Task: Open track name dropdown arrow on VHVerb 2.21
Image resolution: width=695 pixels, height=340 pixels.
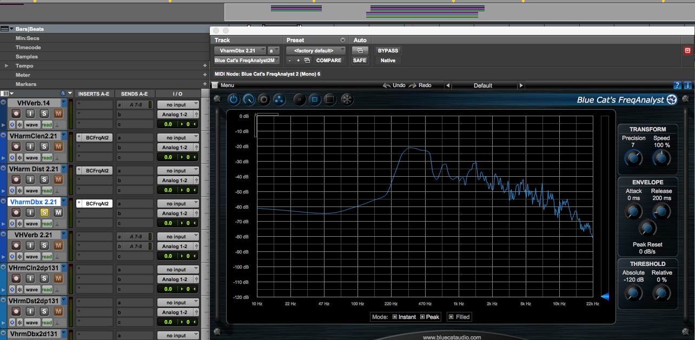Action: 64,235
